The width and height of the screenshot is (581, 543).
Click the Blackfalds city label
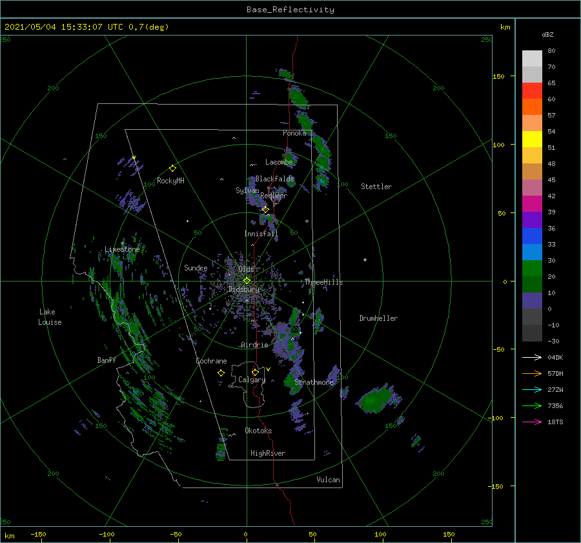(274, 179)
